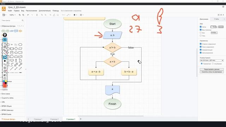Expand the Стрелки shapes section

(5, 90)
